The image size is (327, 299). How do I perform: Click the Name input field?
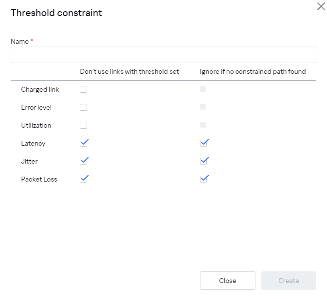(163, 55)
